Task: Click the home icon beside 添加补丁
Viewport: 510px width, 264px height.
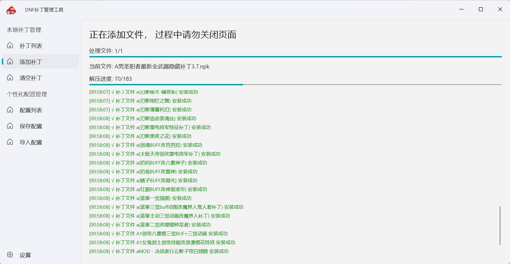Action: [x=10, y=61]
